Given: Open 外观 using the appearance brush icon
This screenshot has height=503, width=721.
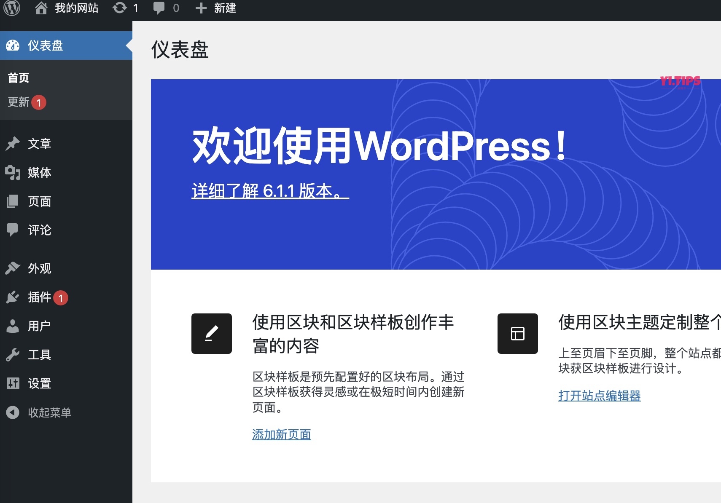Looking at the screenshot, I should point(13,268).
